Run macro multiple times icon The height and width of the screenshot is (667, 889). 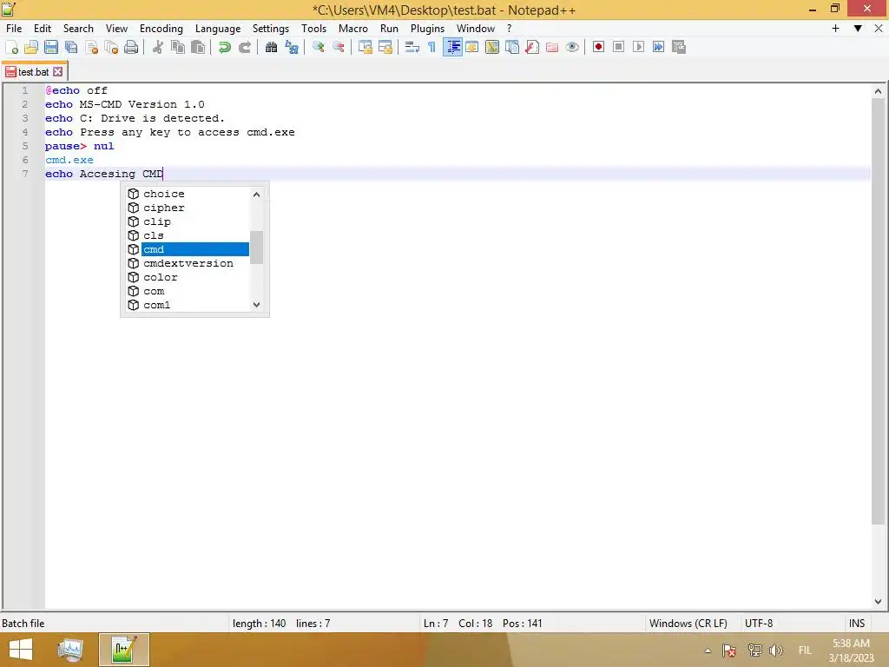click(658, 47)
